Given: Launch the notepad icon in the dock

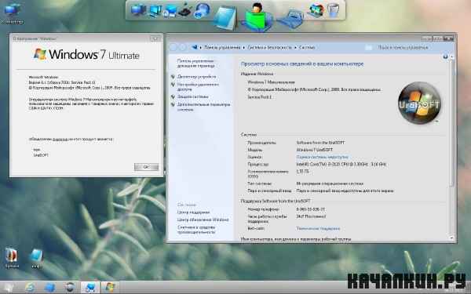Looking at the screenshot, I should pos(225,18).
